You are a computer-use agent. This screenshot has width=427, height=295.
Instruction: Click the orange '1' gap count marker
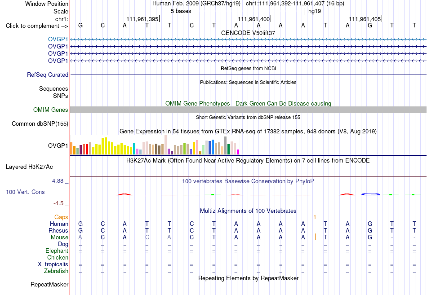click(x=315, y=217)
